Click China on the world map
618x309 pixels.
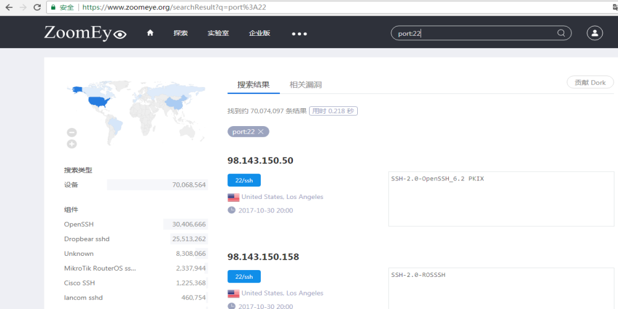pos(176,103)
